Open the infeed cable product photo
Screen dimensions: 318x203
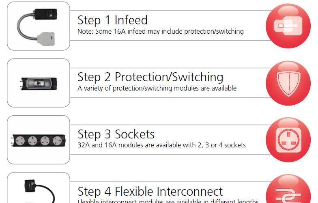(38, 26)
